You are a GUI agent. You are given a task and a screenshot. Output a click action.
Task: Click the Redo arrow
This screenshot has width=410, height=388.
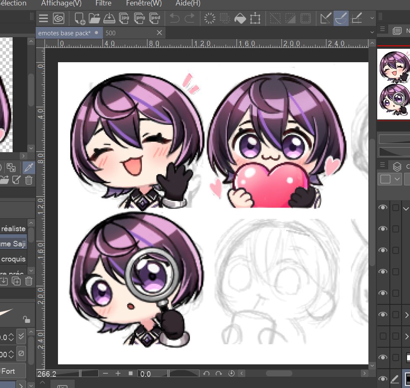pyautogui.click(x=189, y=18)
